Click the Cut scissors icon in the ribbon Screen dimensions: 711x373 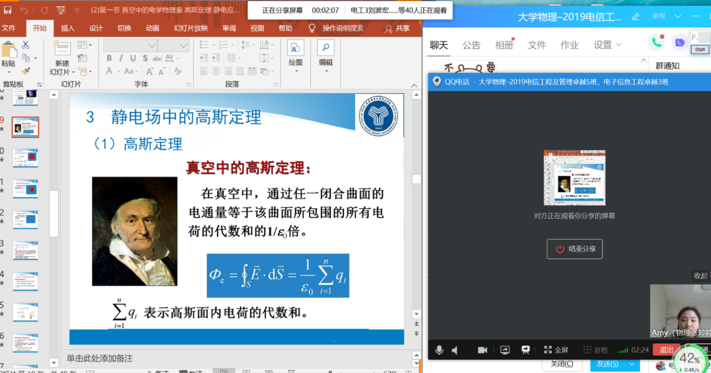pos(25,45)
